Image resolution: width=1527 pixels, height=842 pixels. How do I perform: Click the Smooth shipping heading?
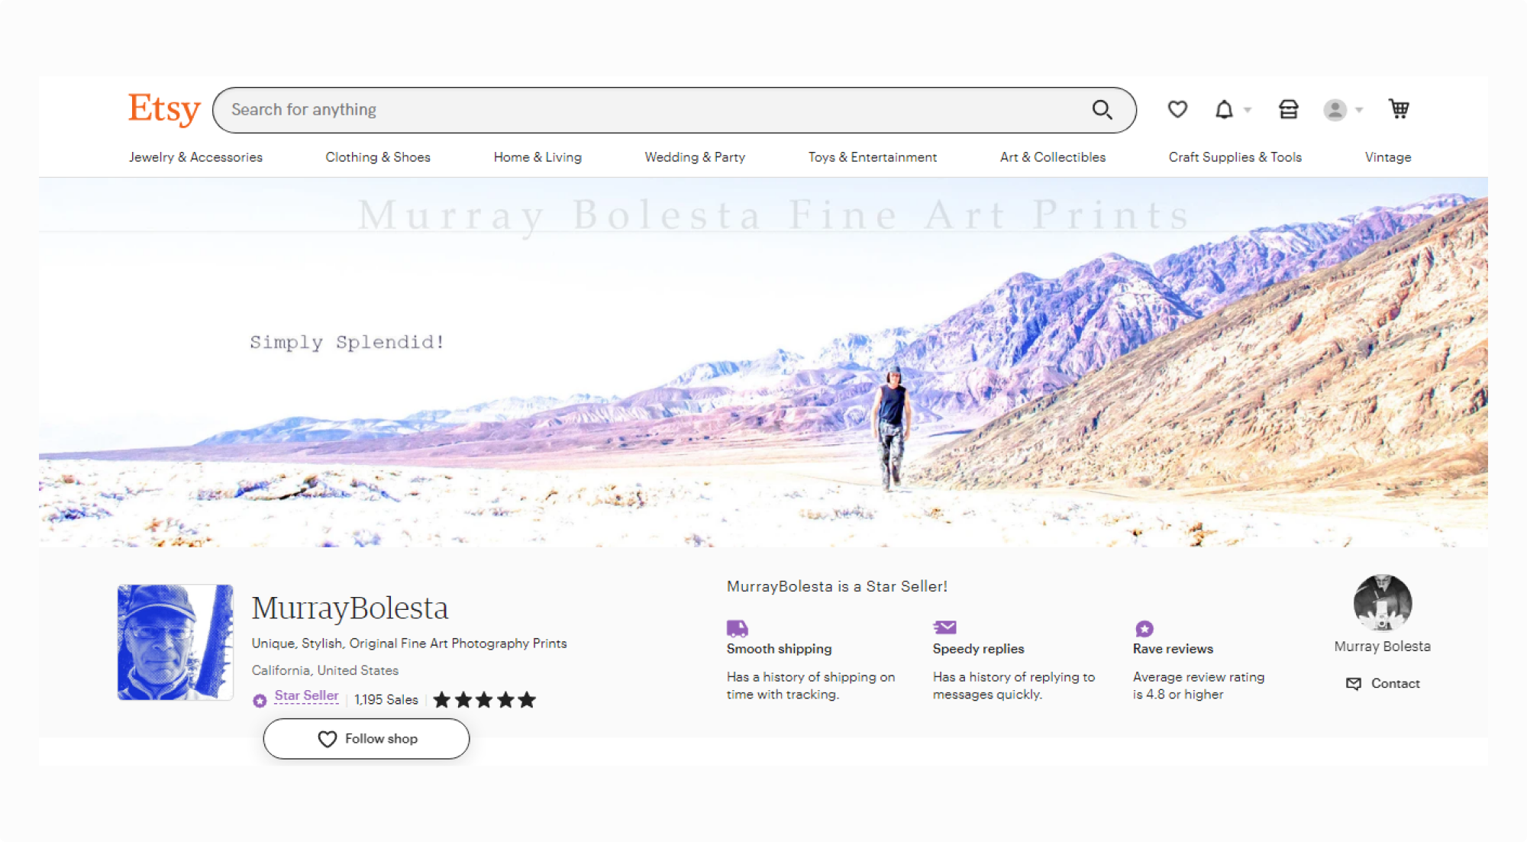coord(779,648)
